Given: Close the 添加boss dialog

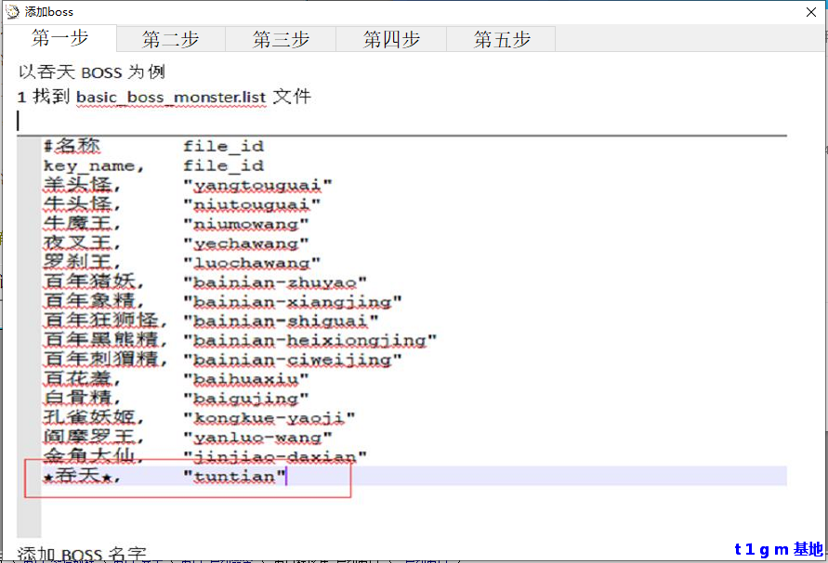Looking at the screenshot, I should click(x=813, y=11).
